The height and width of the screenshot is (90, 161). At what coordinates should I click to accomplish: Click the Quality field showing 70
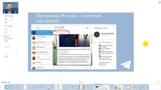point(8,33)
